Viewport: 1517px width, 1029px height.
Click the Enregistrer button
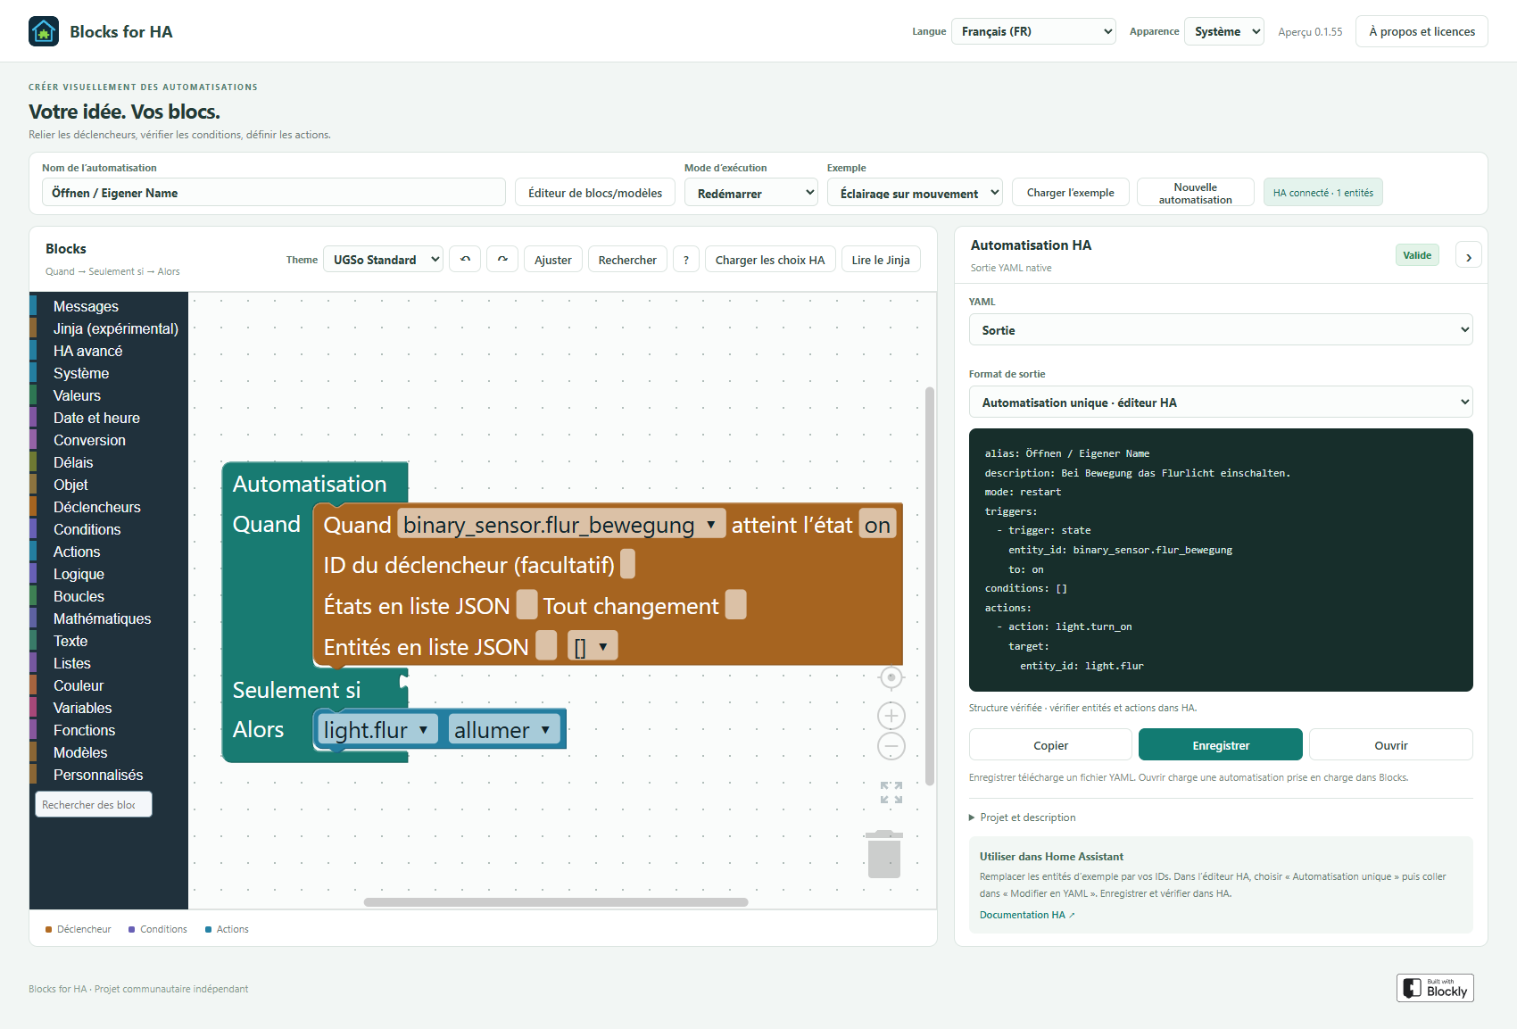click(1221, 745)
